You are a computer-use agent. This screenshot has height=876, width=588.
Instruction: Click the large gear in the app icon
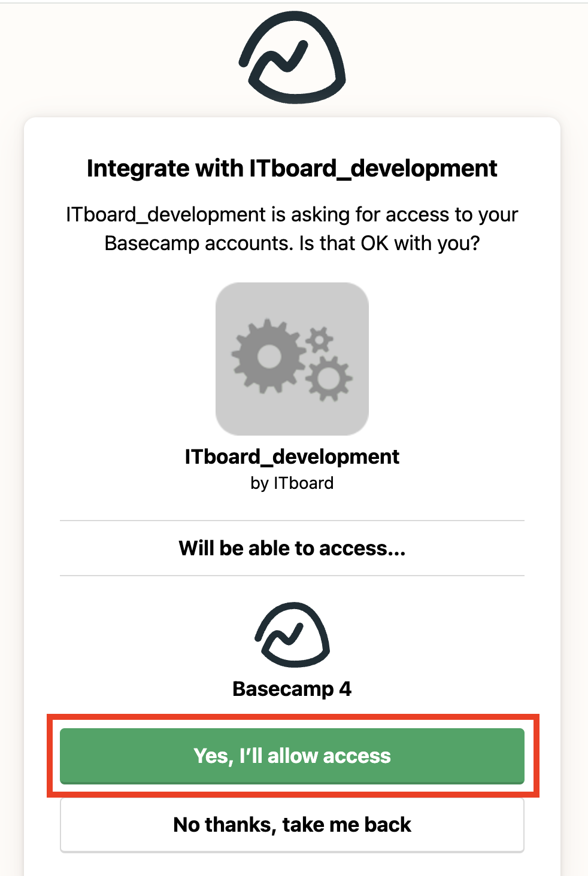pyautogui.click(x=269, y=356)
